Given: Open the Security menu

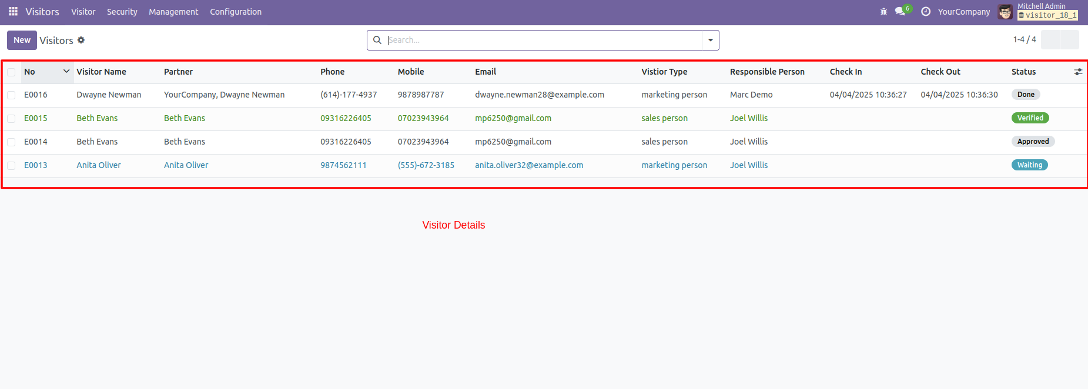Looking at the screenshot, I should pos(122,12).
